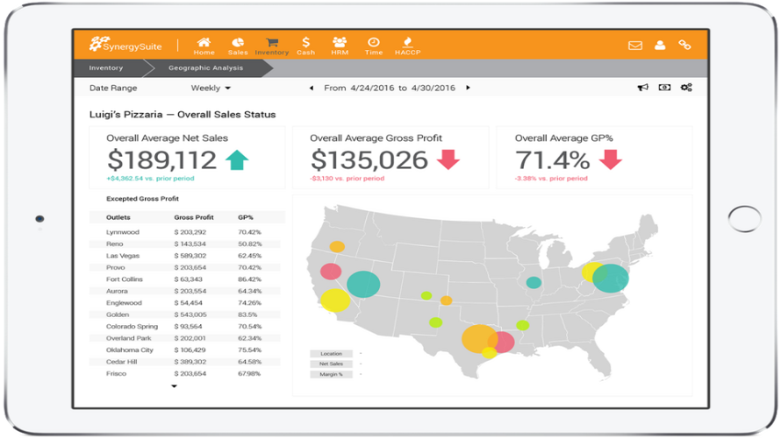Viewport: 781px width, 438px height.
Task: Open the Inventory cart section
Action: [271, 46]
